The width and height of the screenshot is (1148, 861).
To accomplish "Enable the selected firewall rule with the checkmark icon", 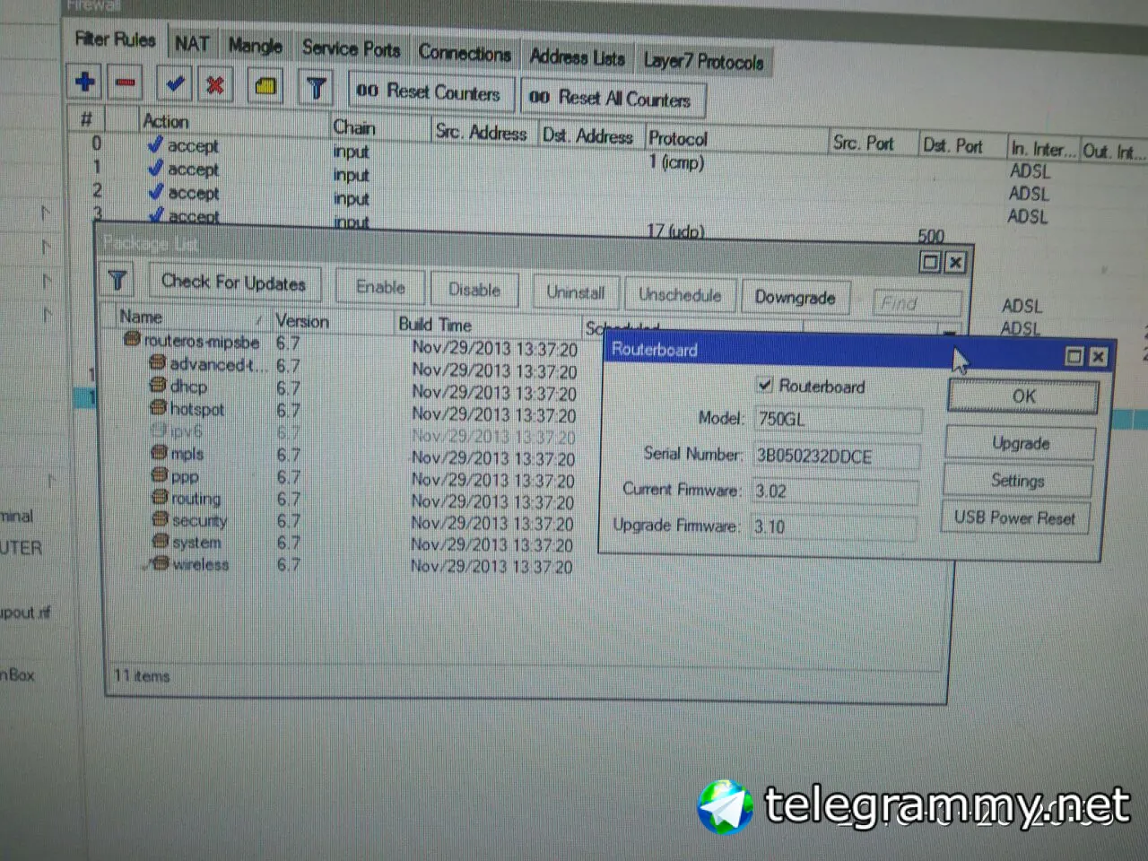I will click(175, 84).
